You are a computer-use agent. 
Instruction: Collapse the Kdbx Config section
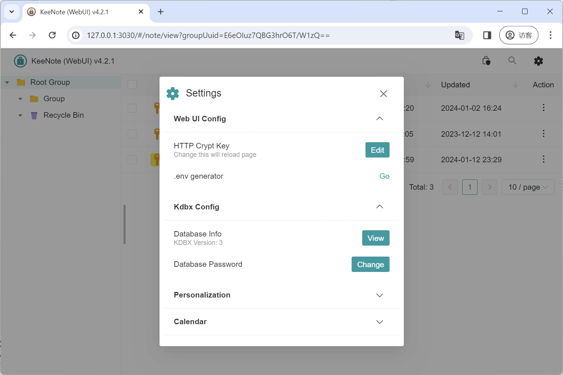coord(380,207)
